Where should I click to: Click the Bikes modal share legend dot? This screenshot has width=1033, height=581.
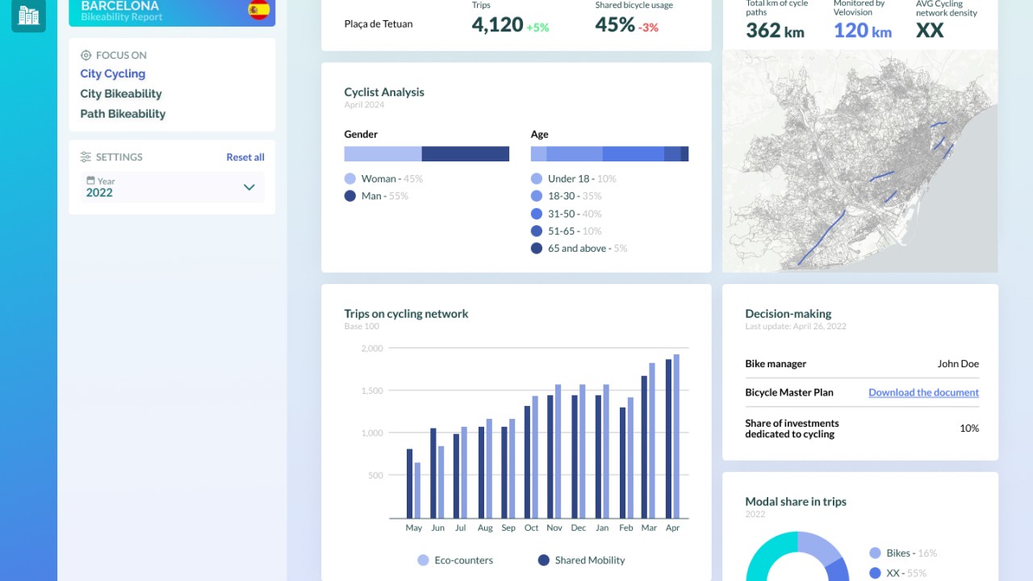(875, 554)
